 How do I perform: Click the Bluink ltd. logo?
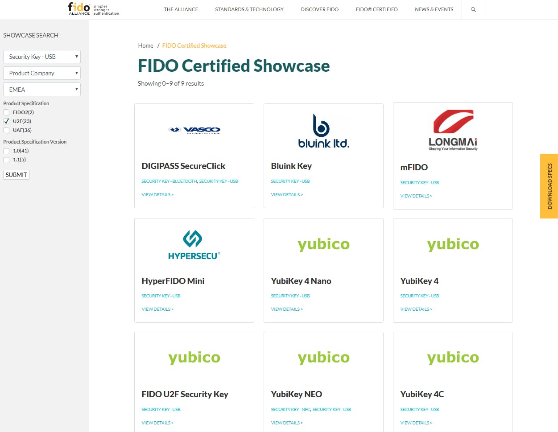click(x=323, y=131)
